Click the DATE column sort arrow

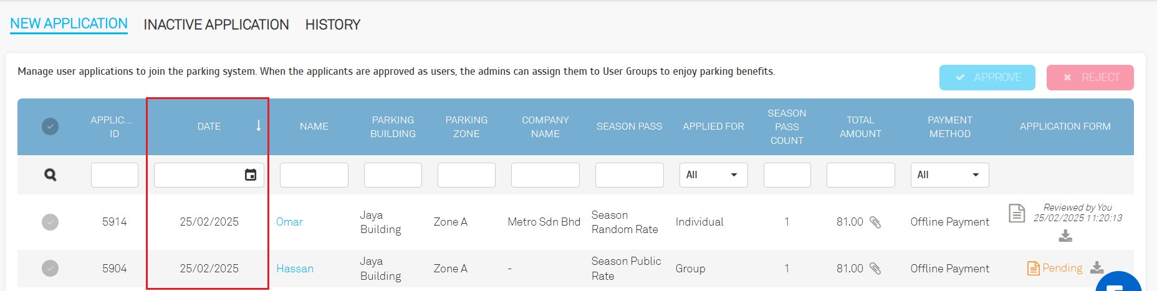pyautogui.click(x=259, y=126)
